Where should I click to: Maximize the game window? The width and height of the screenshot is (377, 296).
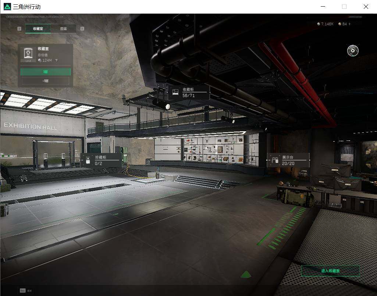344,7
